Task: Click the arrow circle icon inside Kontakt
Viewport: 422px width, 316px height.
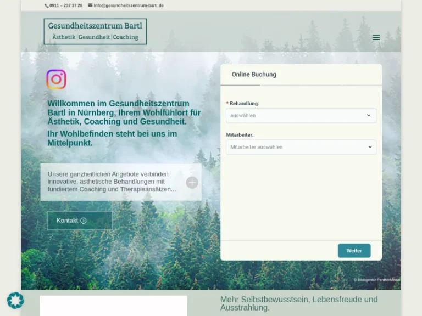Action: (x=84, y=221)
